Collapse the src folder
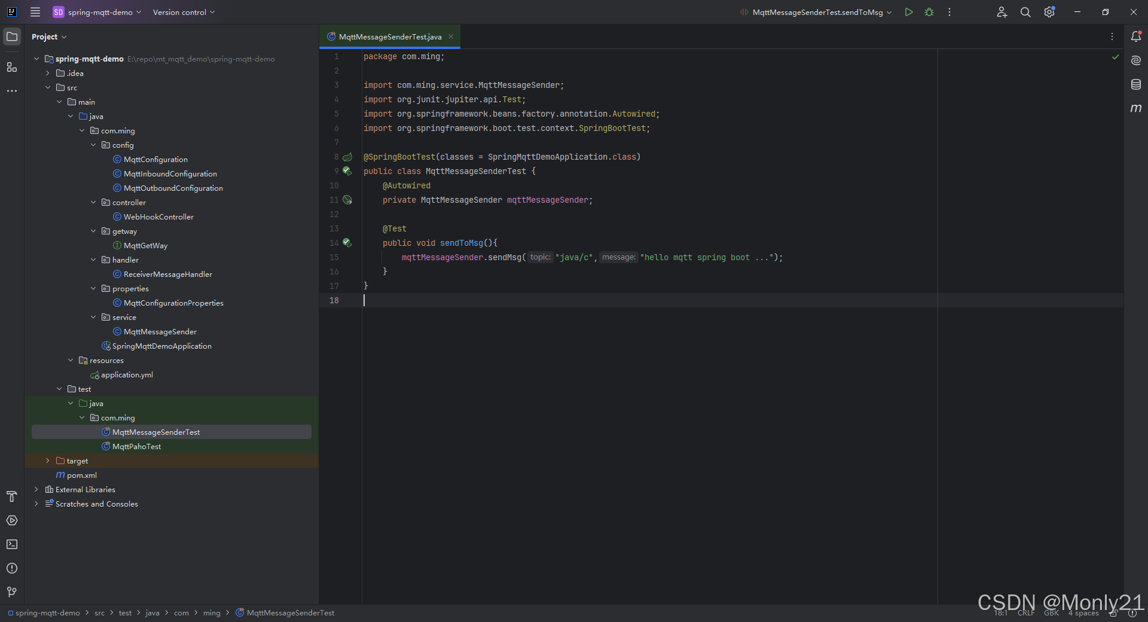The width and height of the screenshot is (1148, 622). tap(48, 87)
